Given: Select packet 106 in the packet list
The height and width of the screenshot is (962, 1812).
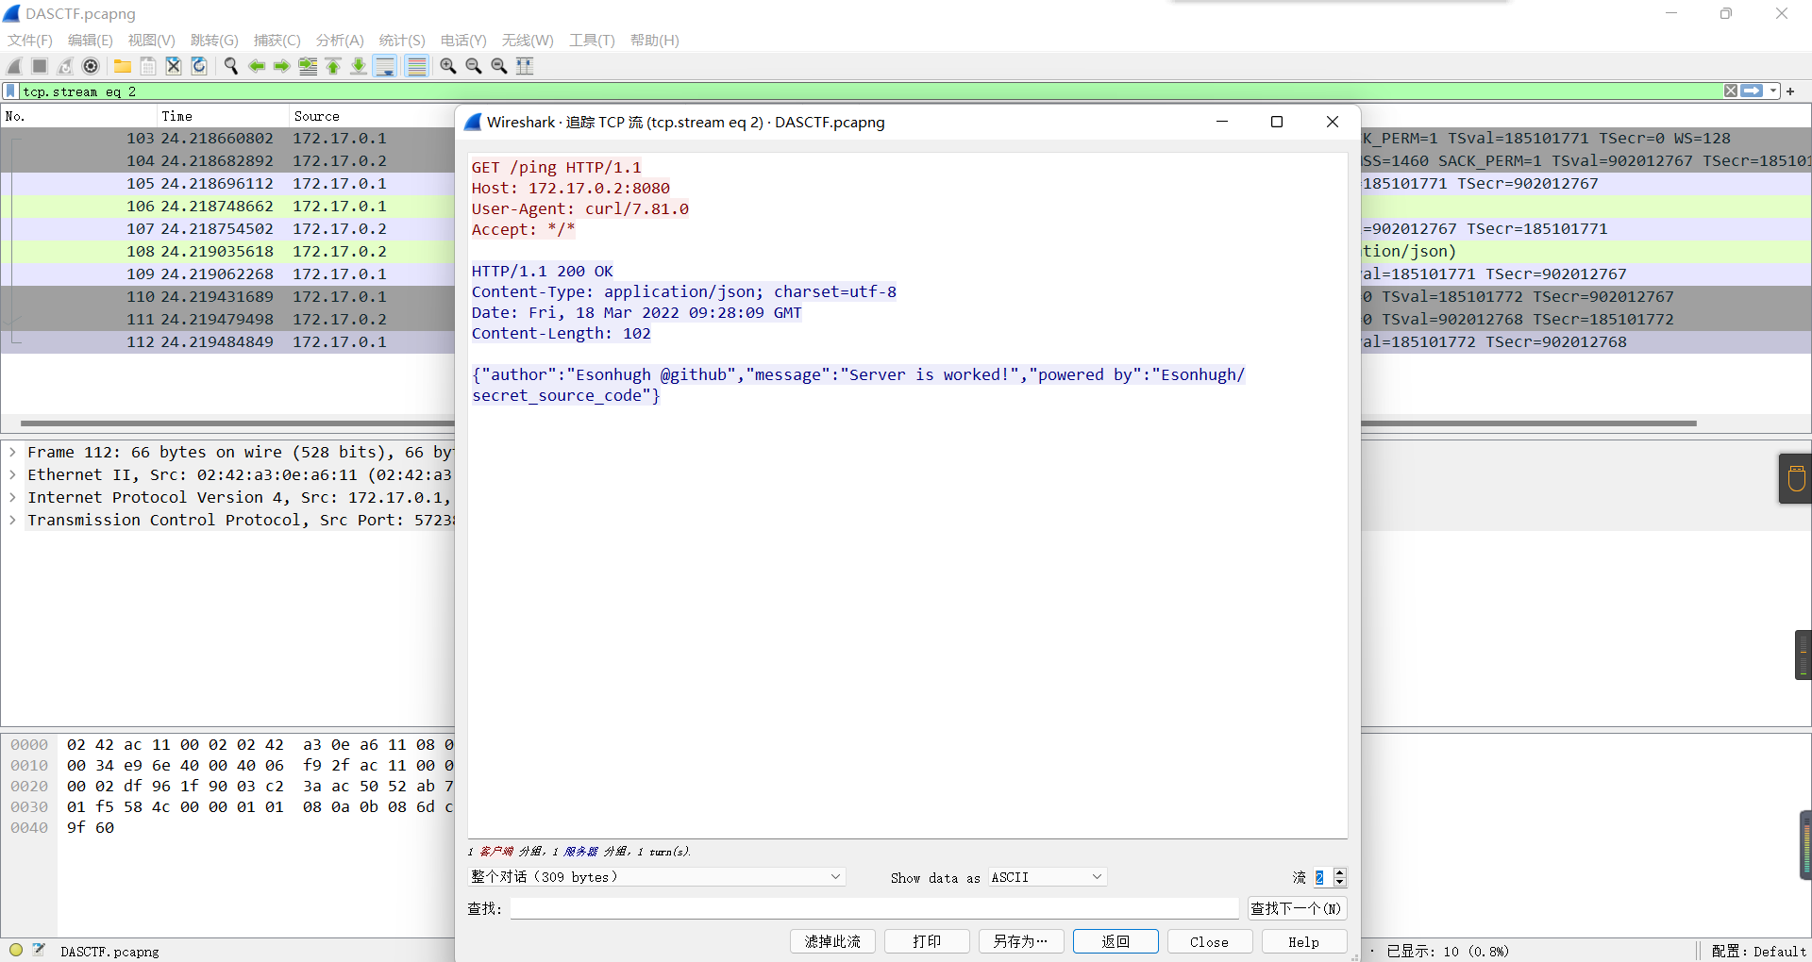Looking at the screenshot, I should click(x=227, y=207).
